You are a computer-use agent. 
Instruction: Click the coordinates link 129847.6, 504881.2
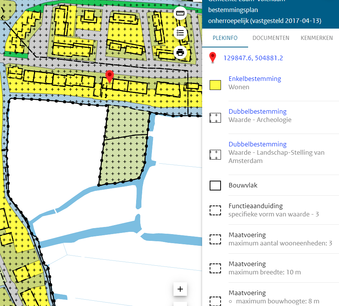coord(253,58)
